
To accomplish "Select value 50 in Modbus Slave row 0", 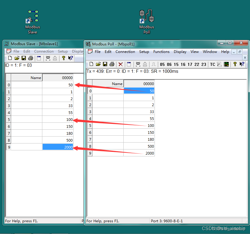I will point(58,85).
